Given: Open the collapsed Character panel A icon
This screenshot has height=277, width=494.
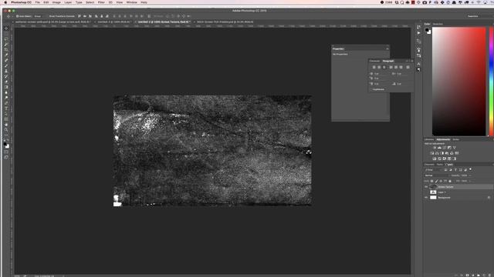Looking at the screenshot, I should [418, 64].
